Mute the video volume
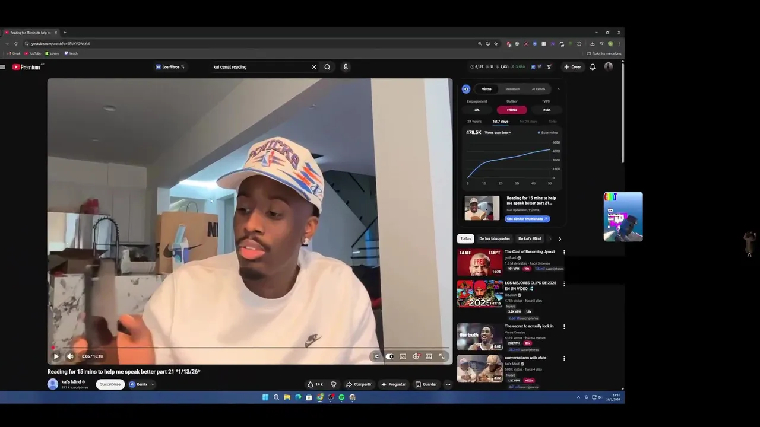The image size is (760, 427). click(x=70, y=356)
